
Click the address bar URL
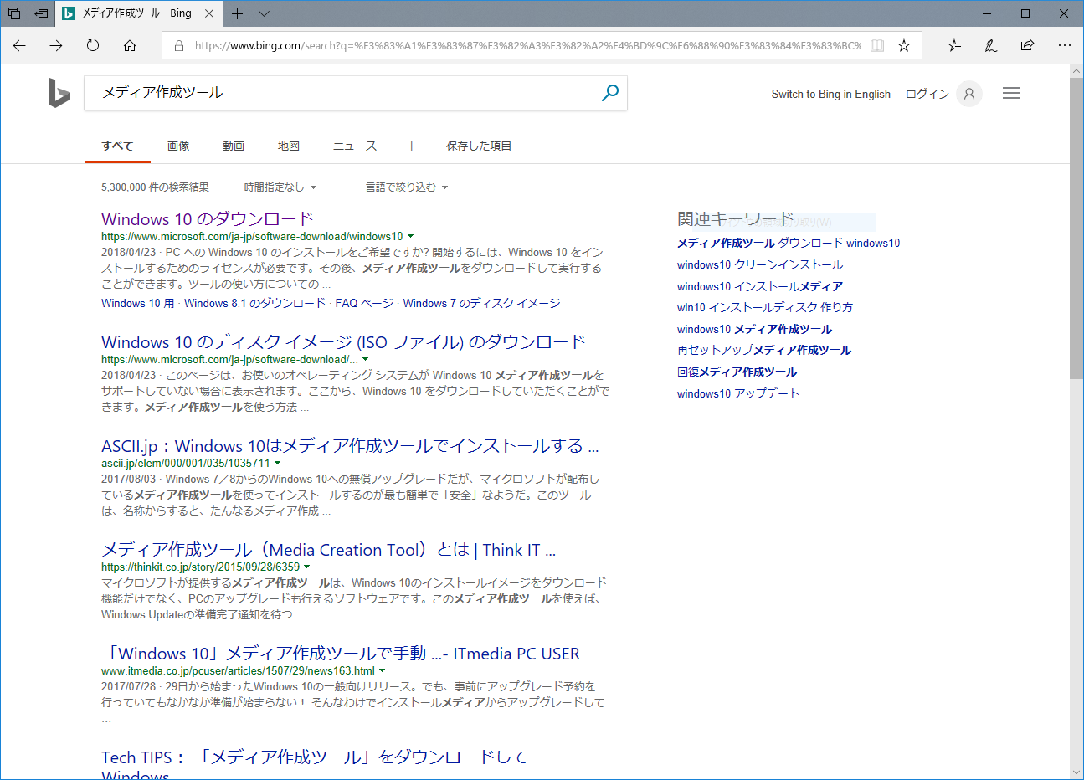(527, 46)
